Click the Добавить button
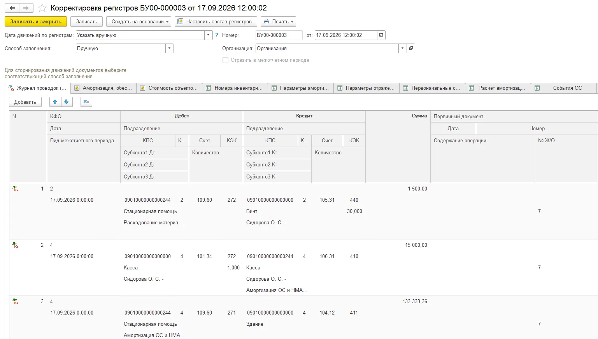This screenshot has height=339, width=598. point(25,102)
